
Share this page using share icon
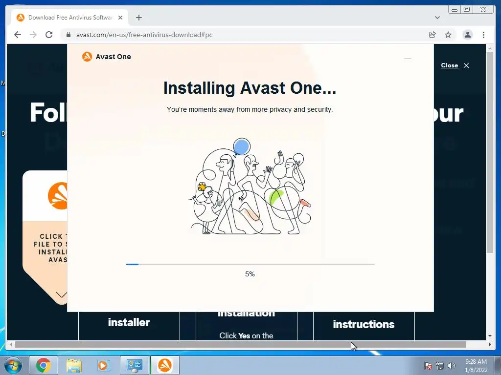tap(433, 35)
